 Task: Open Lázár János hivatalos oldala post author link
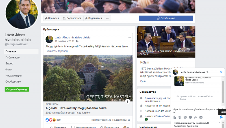coord(72,38)
